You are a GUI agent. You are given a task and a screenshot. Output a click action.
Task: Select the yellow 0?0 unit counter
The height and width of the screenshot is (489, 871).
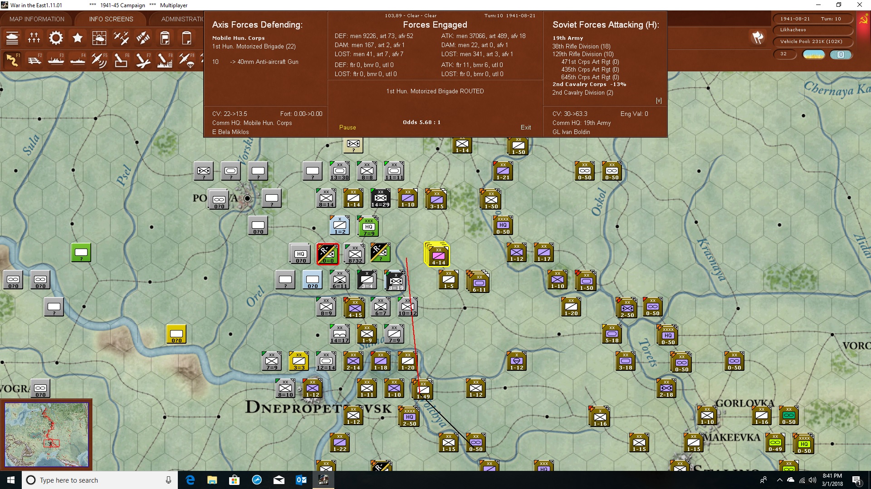pyautogui.click(x=176, y=334)
